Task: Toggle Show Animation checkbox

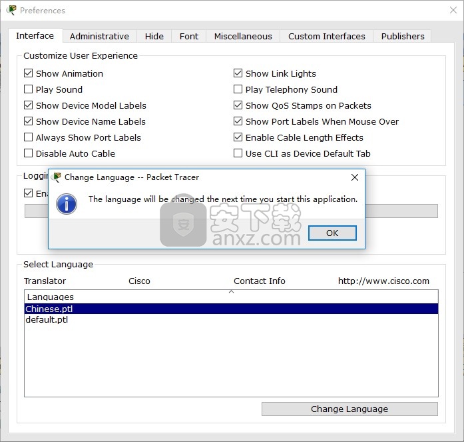Action: (x=28, y=73)
